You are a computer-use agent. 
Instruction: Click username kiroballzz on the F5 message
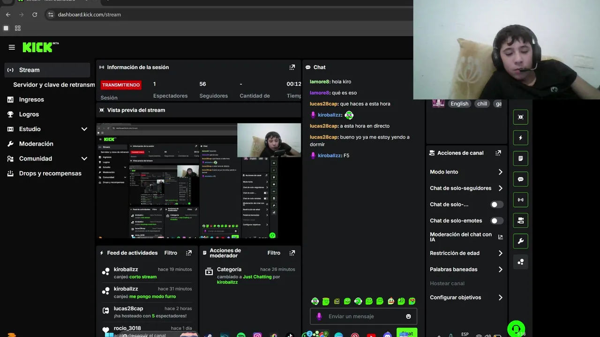click(330, 155)
